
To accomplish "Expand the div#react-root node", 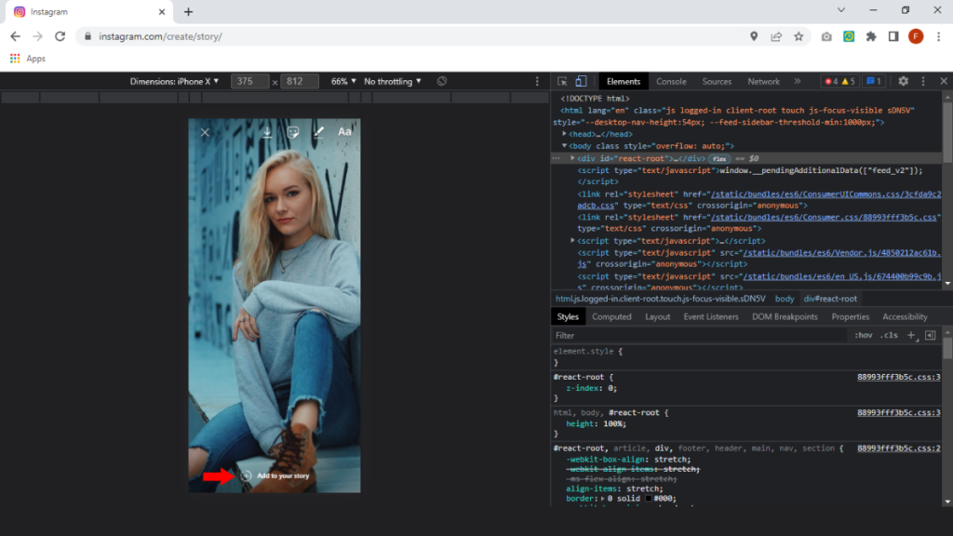I will pyautogui.click(x=572, y=158).
